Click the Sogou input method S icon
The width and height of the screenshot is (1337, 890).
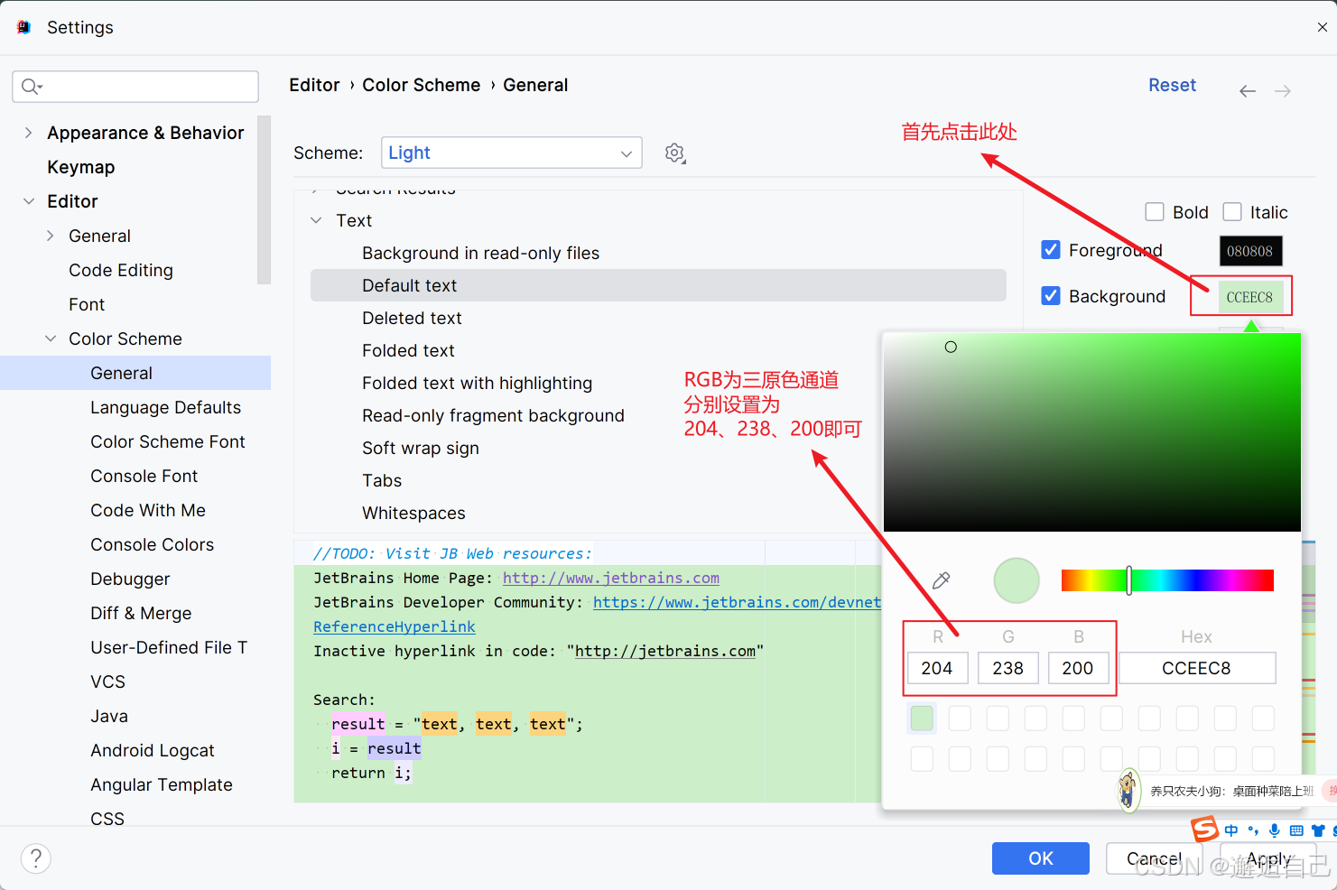[1204, 829]
